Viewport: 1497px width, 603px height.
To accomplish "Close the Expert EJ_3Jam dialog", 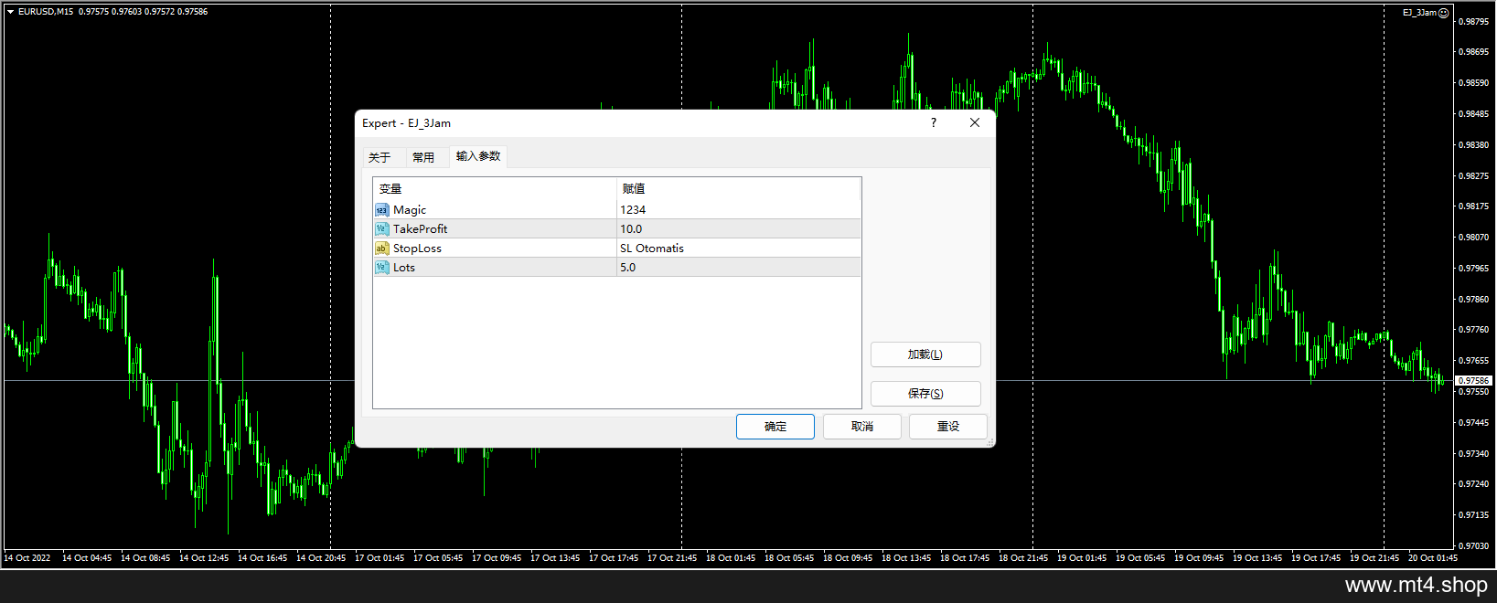I will click(975, 122).
